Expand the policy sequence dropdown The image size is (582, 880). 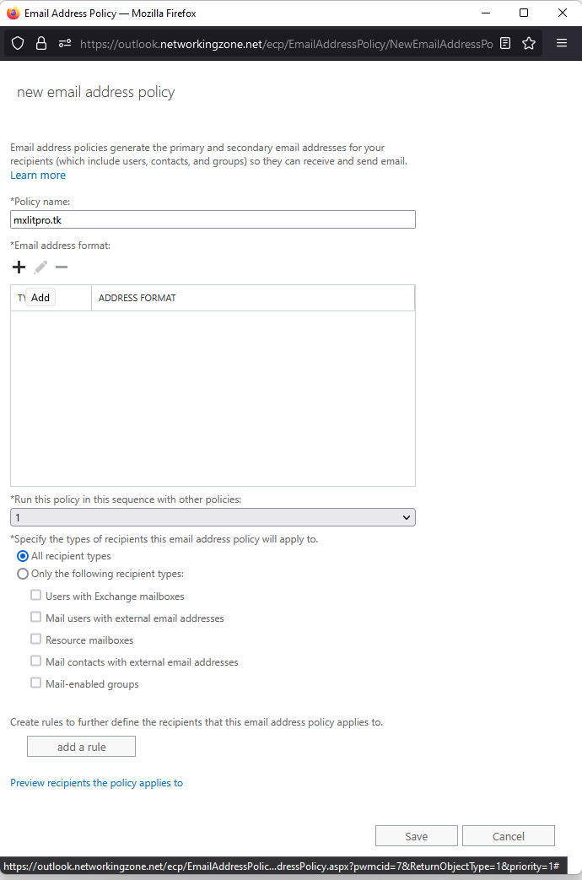click(x=213, y=517)
